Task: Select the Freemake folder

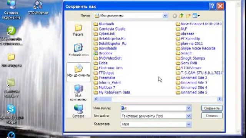Action: pos(105,78)
